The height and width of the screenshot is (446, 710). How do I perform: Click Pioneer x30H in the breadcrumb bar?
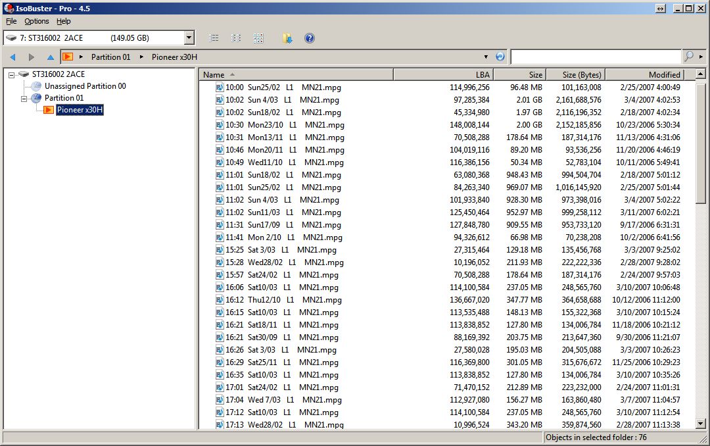[x=174, y=57]
